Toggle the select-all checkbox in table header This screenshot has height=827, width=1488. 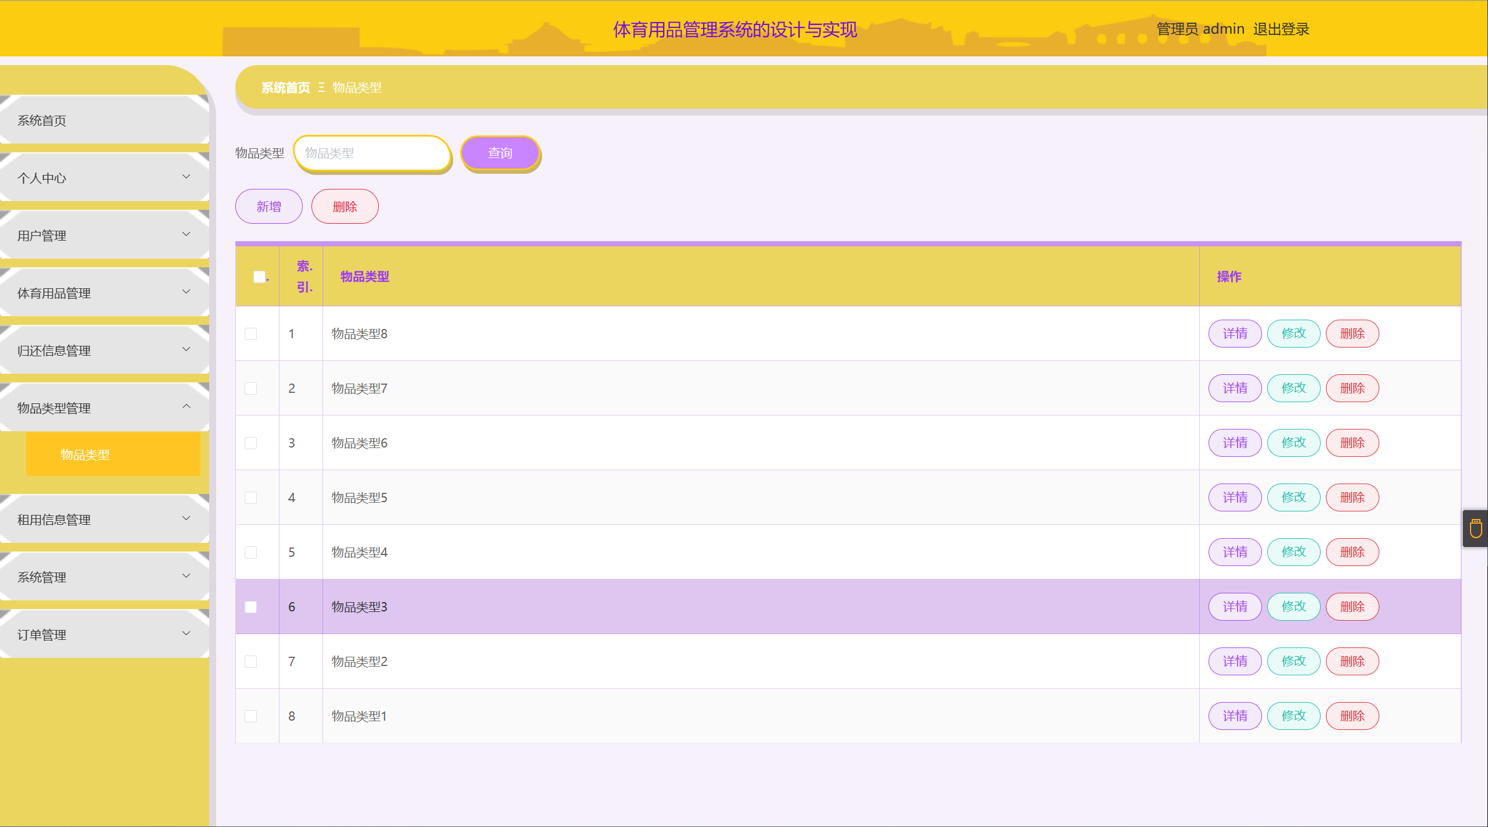click(x=259, y=277)
